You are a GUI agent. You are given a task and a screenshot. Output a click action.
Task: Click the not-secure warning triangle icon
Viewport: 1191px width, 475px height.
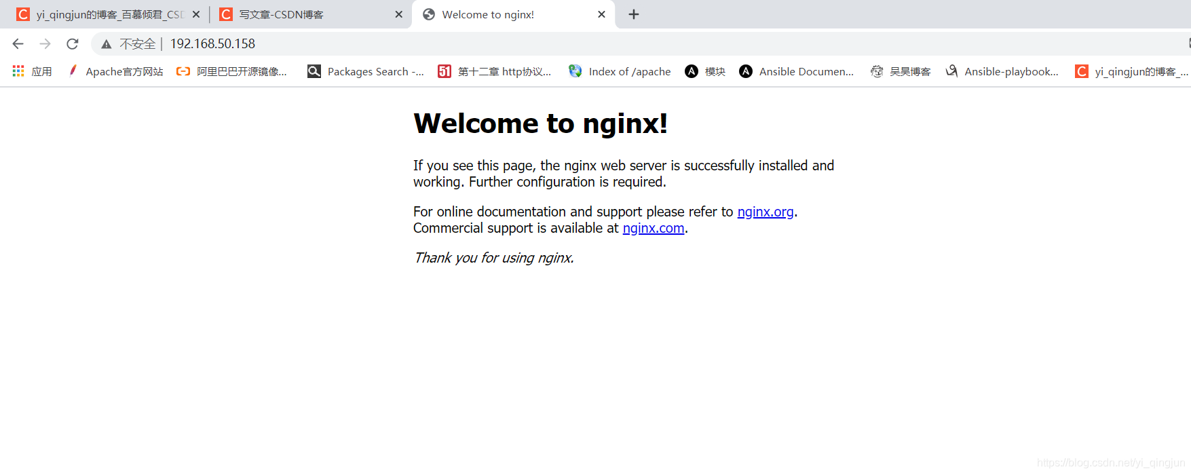pos(107,44)
